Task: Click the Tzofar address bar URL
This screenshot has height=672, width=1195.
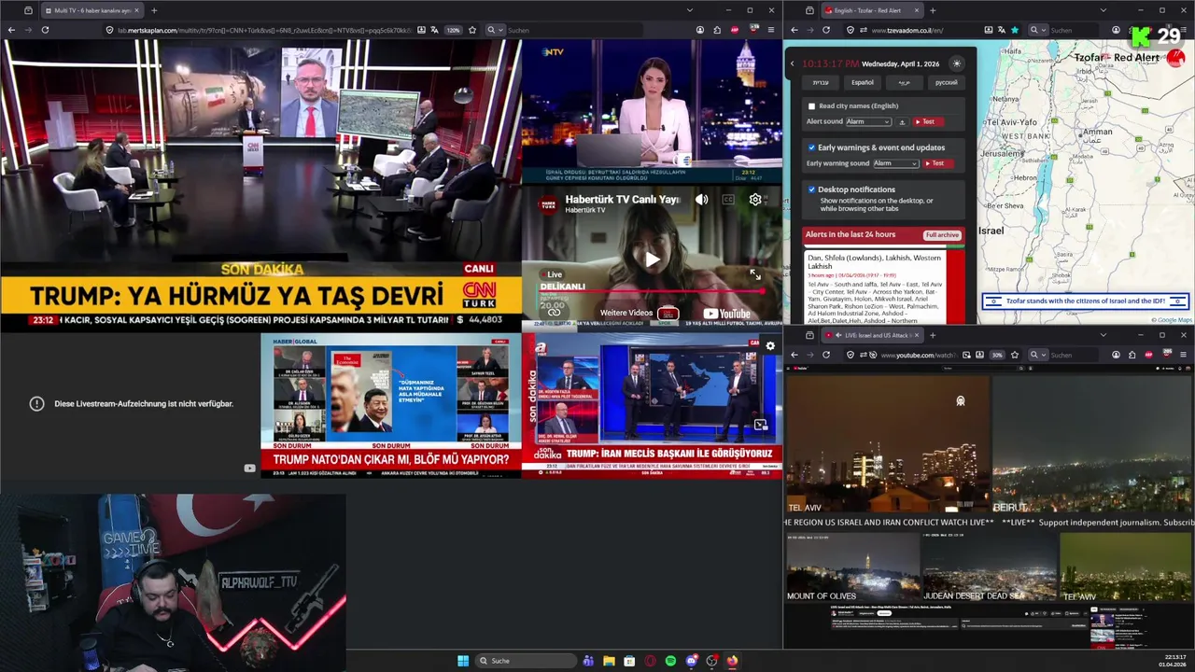Action: pos(907,30)
